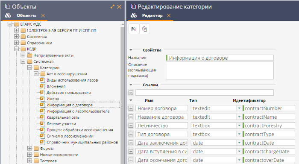Screen dimensions: 299x164
Task: Expand the Тип договора attribute row
Action: pos(131,134)
